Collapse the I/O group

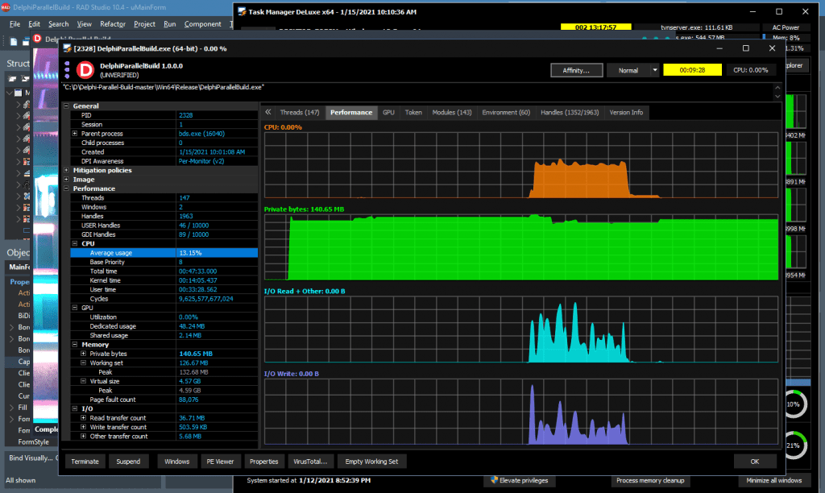click(75, 408)
